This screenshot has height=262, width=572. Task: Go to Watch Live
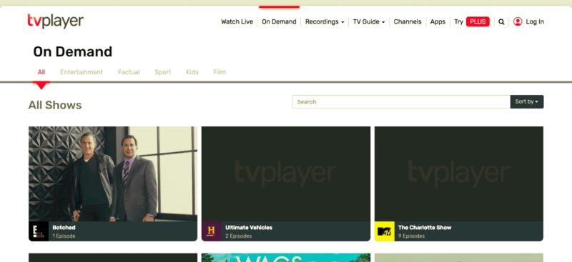click(x=237, y=22)
